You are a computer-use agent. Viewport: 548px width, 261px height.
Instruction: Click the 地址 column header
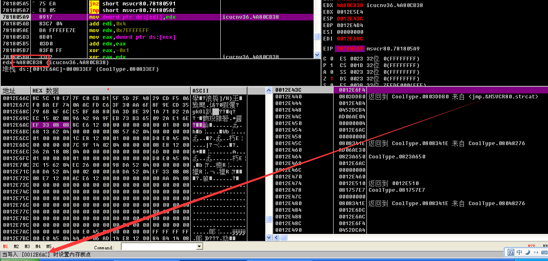pos(15,91)
